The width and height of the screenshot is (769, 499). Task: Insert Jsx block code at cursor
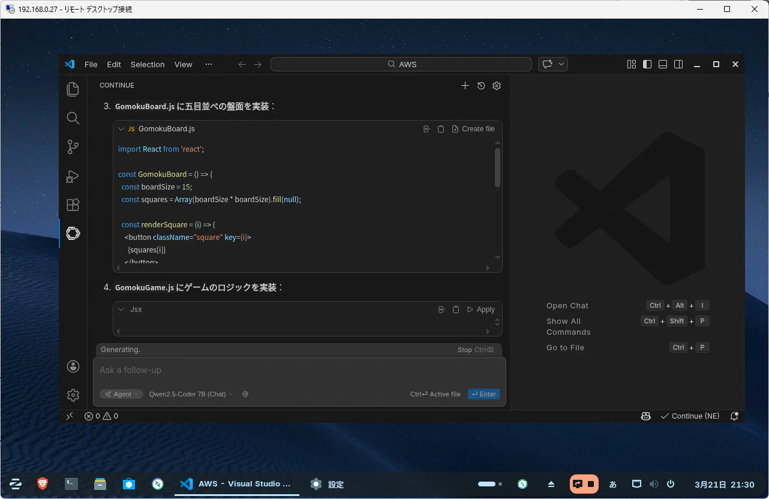[441, 309]
